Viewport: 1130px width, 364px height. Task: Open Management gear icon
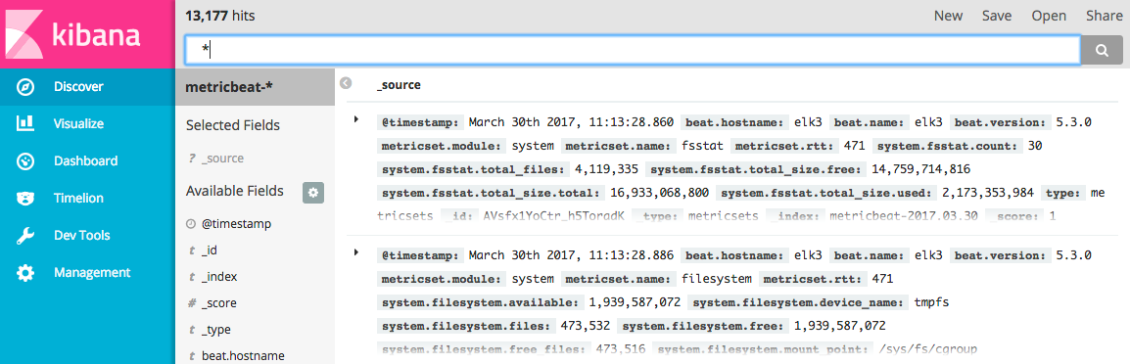tap(25, 273)
